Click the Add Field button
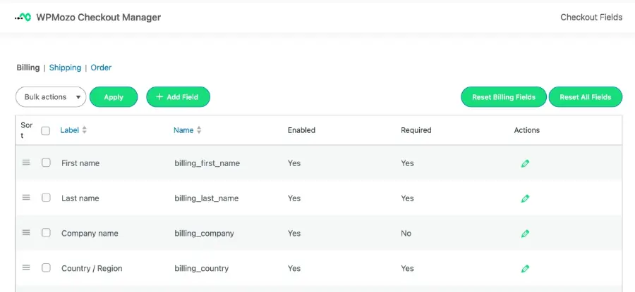635x292 pixels. coord(179,97)
